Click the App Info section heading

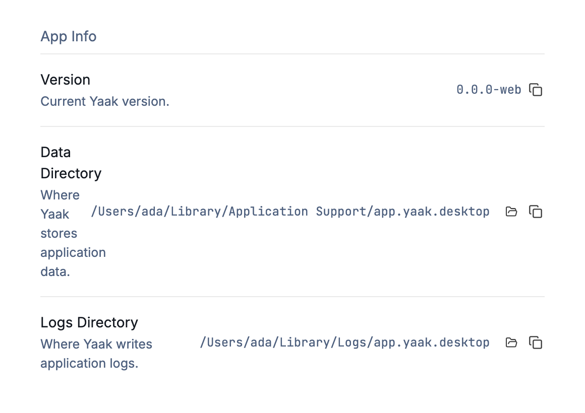[68, 37]
